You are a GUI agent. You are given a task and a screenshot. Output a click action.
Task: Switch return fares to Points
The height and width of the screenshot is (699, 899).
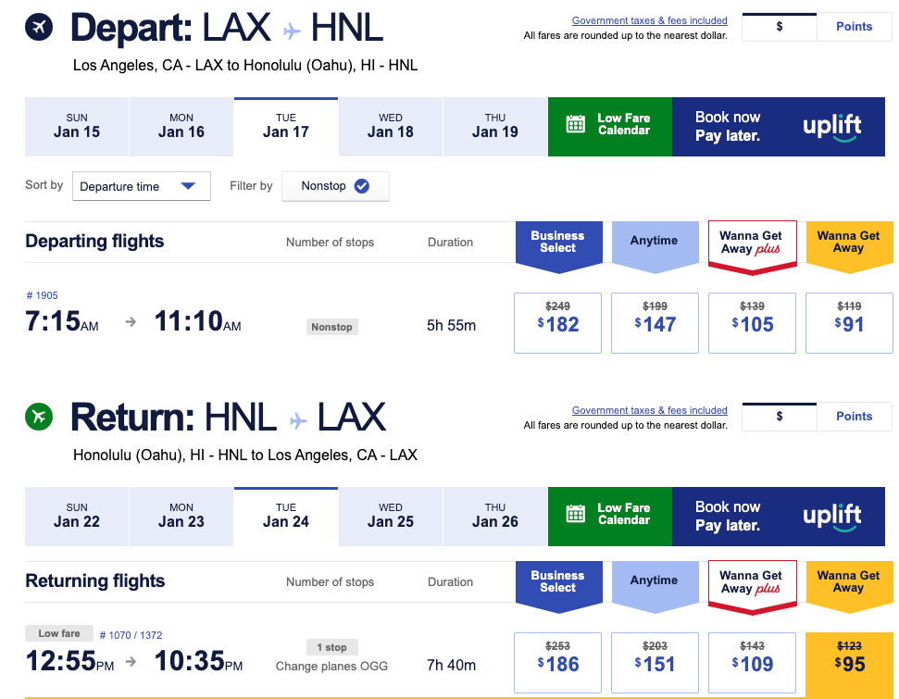click(x=854, y=417)
